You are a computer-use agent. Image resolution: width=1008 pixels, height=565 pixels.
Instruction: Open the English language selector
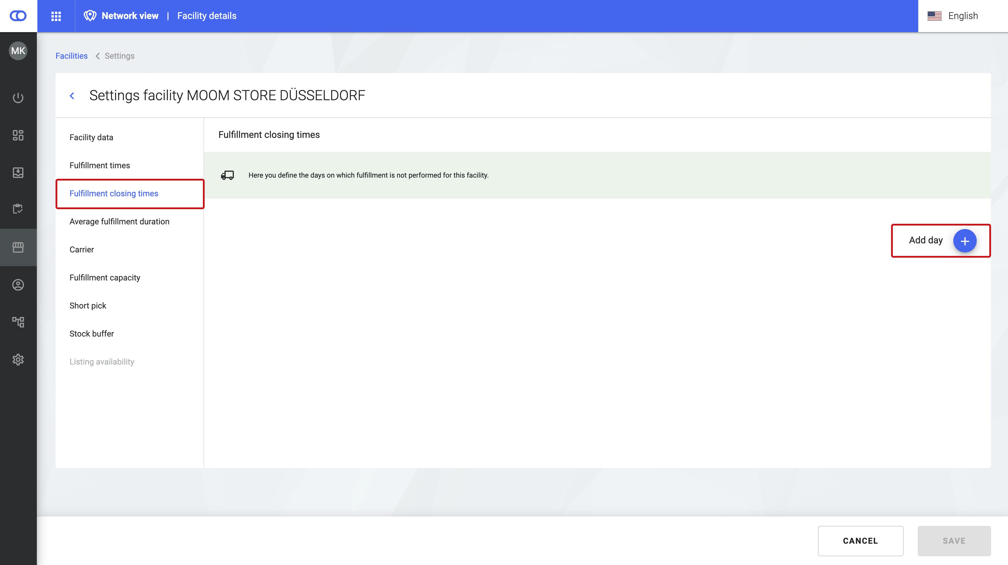[953, 16]
